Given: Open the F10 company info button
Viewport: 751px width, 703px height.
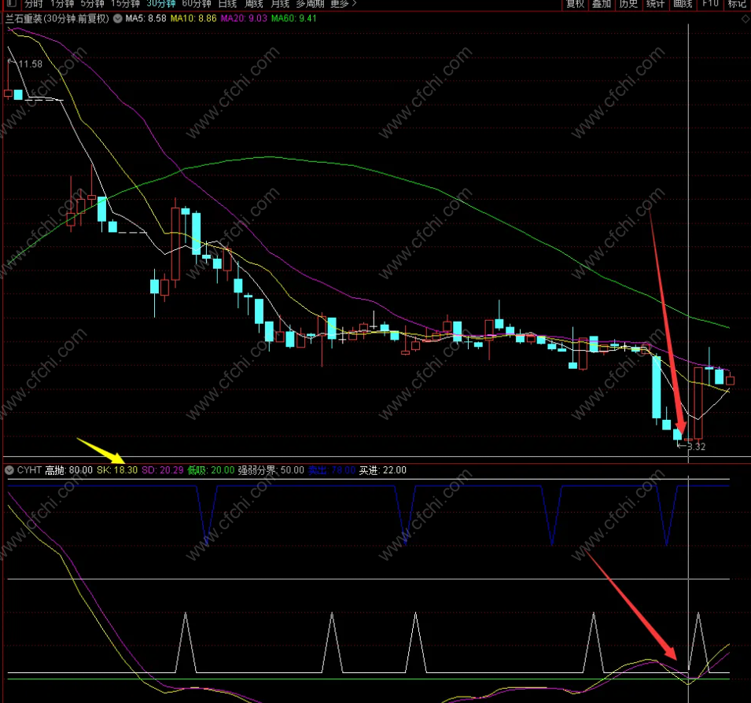Looking at the screenshot, I should point(710,4).
